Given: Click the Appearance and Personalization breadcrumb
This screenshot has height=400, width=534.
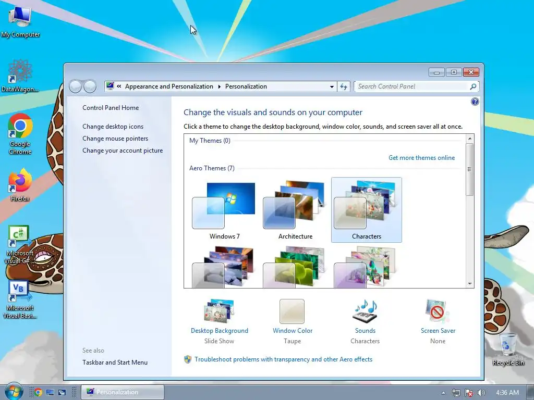Looking at the screenshot, I should tap(169, 86).
